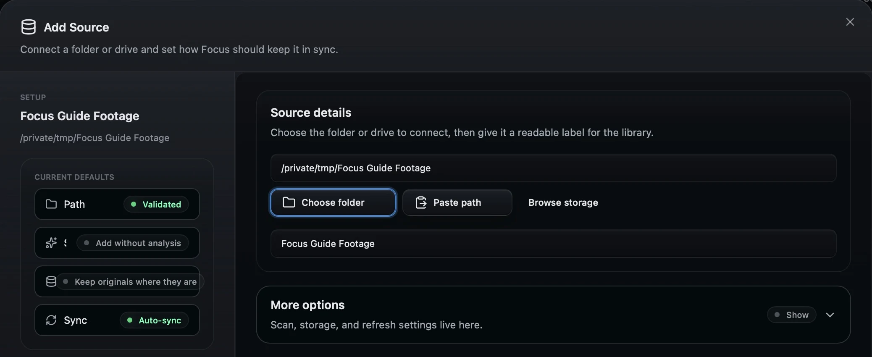Click the /private/tmp path text in sidebar

pos(95,138)
